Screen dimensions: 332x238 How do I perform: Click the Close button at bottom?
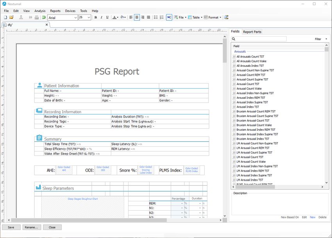[52, 227]
